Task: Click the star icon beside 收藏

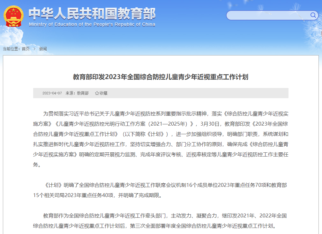Action: coord(97,93)
